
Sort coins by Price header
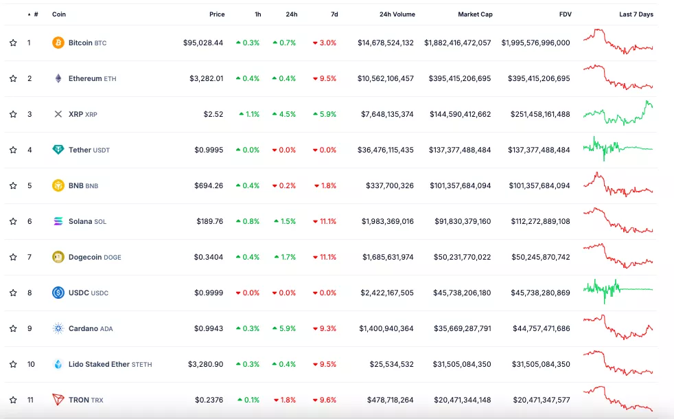tap(217, 14)
